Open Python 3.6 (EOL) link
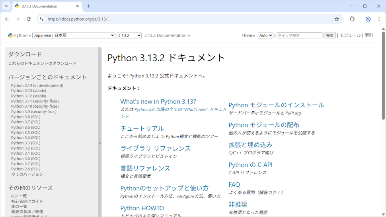Viewport: 386px width, 217px height. coord(25,127)
